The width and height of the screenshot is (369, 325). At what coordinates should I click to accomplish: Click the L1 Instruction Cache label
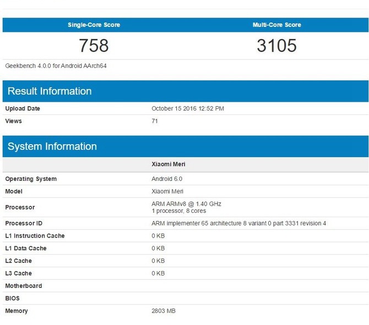[35, 236]
